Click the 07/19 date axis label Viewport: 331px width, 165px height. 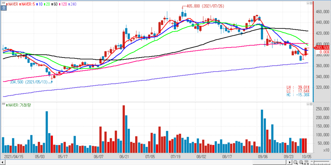pyautogui.click(x=176, y=156)
